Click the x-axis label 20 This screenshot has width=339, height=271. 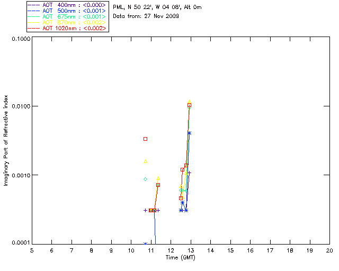[x=329, y=250]
